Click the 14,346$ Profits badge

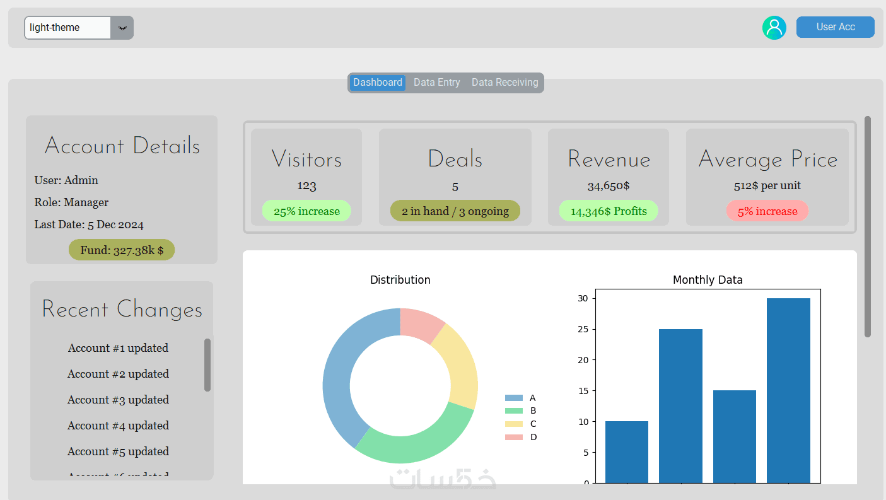point(609,211)
